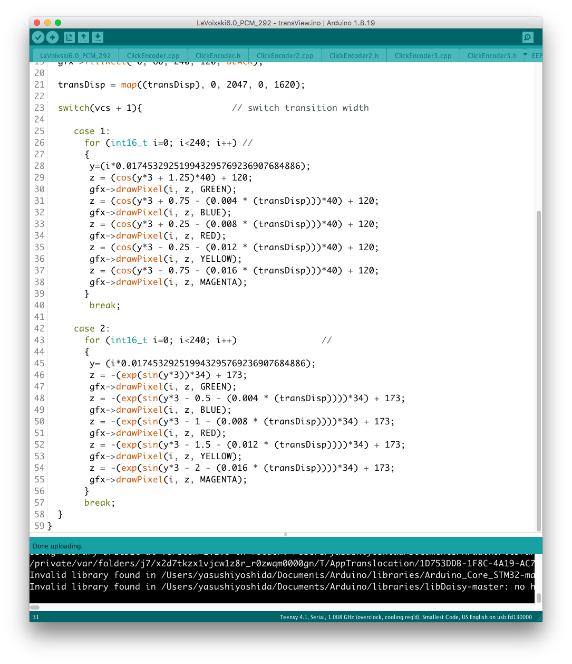Click the BLUE drawPixel call on line 32
This screenshot has width=572, height=664.
160,212
